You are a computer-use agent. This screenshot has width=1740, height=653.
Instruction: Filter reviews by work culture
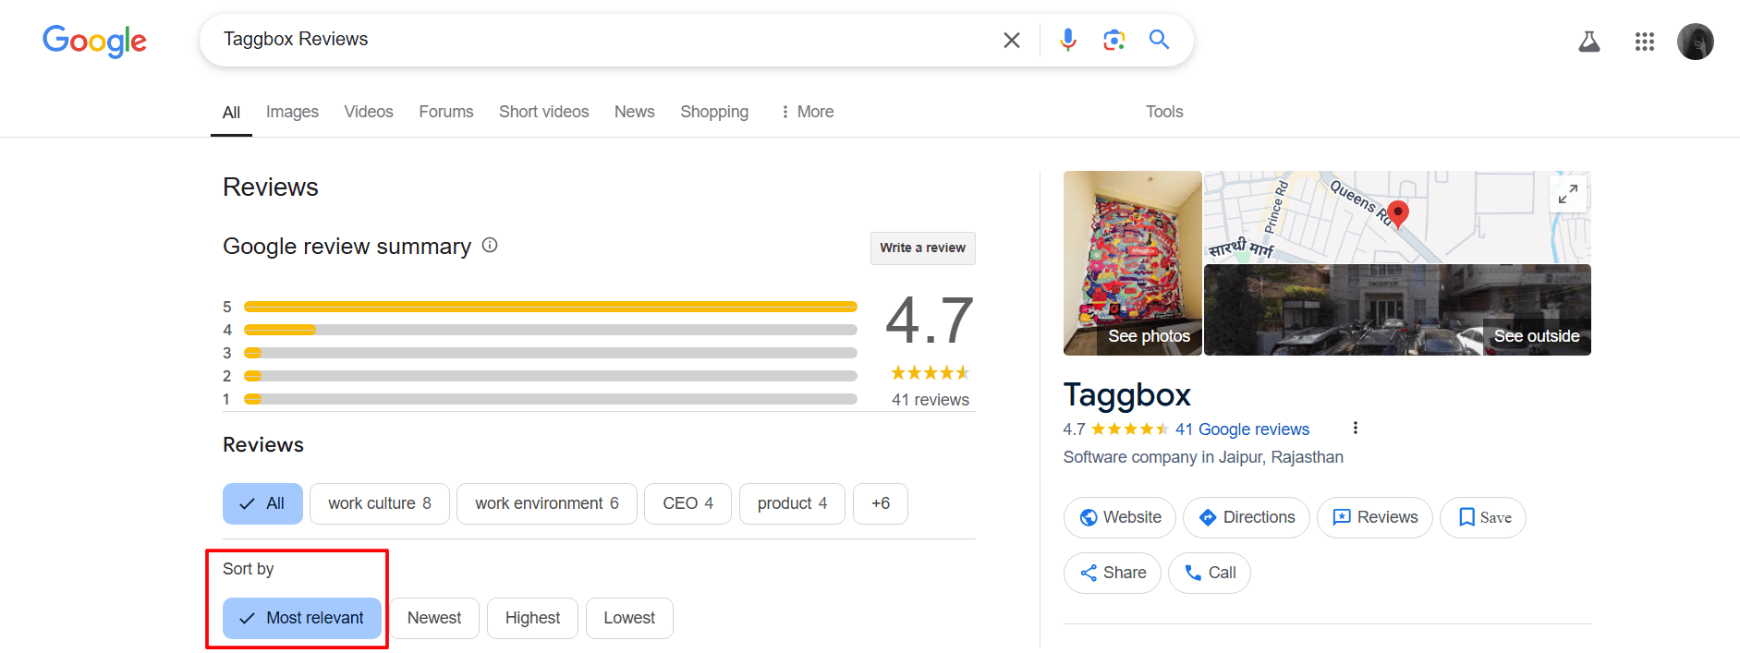pos(379,503)
